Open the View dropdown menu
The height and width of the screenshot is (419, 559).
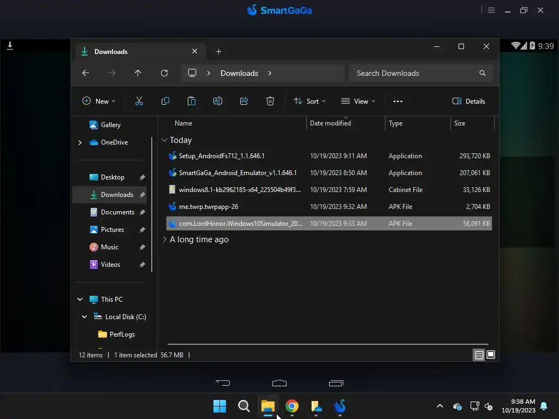click(358, 101)
